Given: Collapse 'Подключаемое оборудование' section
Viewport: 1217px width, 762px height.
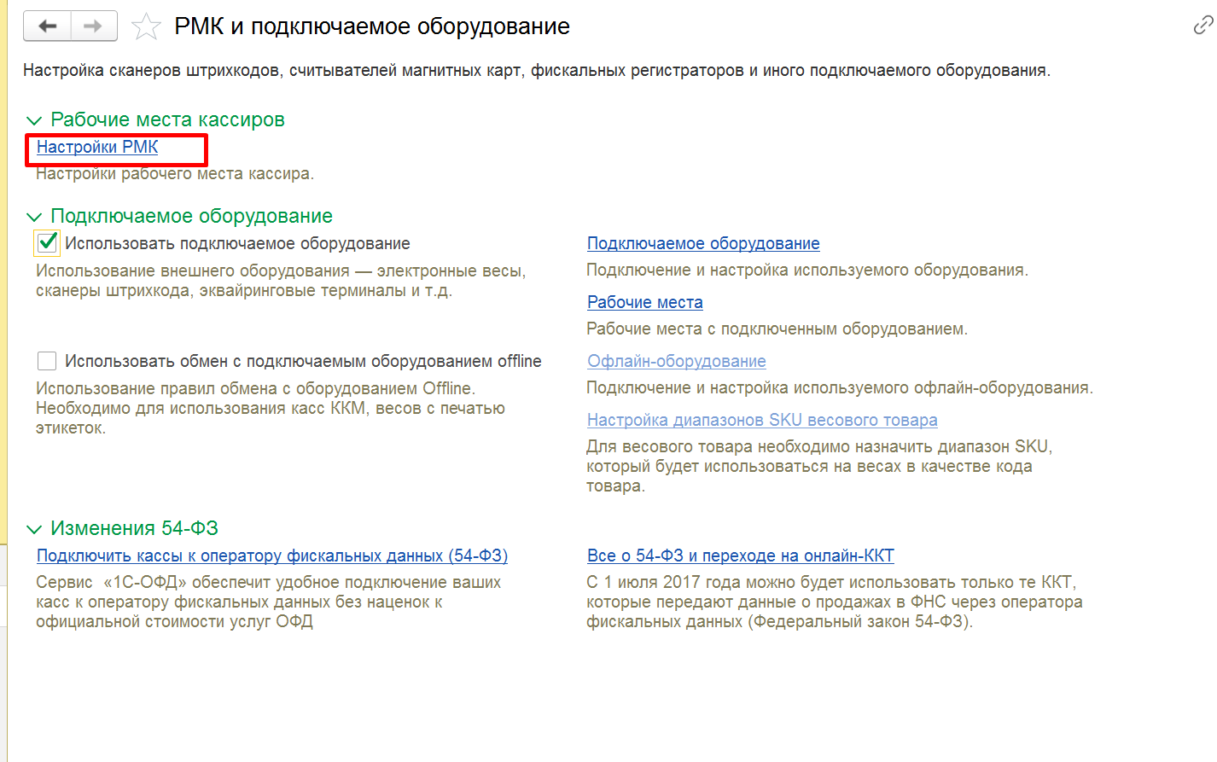Looking at the screenshot, I should [34, 217].
